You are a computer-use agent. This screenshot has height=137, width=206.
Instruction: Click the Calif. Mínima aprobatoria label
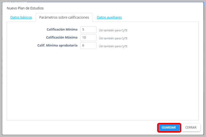tap(58, 46)
